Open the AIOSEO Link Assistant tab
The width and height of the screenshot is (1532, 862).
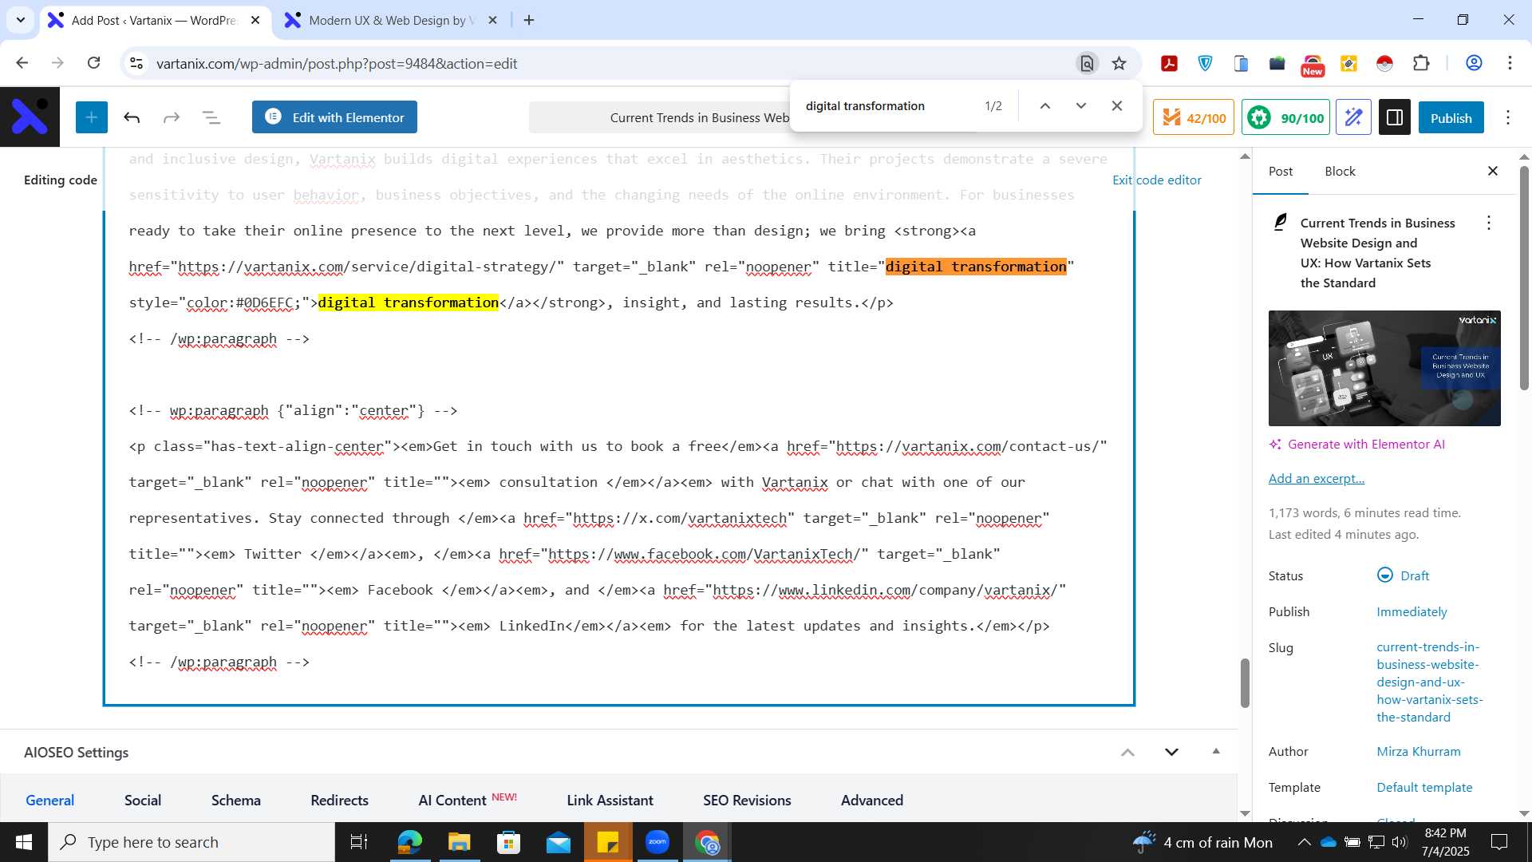pos(610,800)
